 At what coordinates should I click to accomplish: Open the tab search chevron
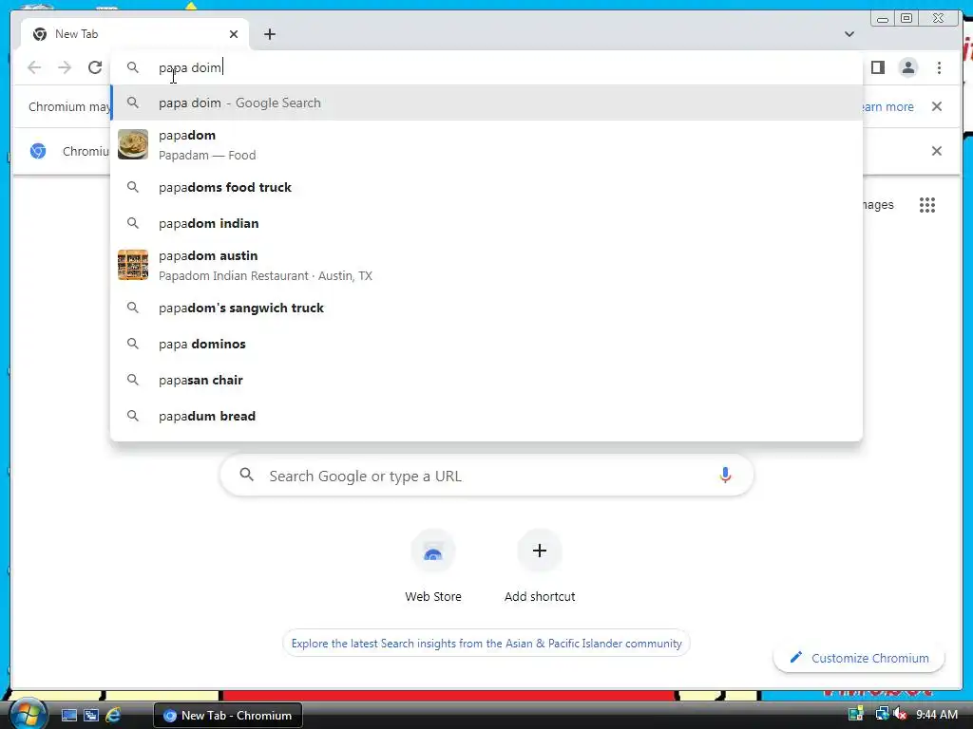(x=849, y=34)
